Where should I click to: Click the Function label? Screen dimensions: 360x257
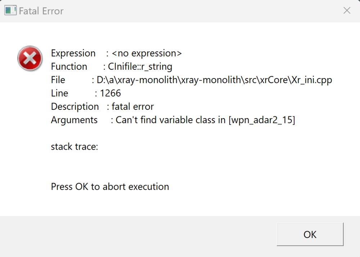[69, 67]
